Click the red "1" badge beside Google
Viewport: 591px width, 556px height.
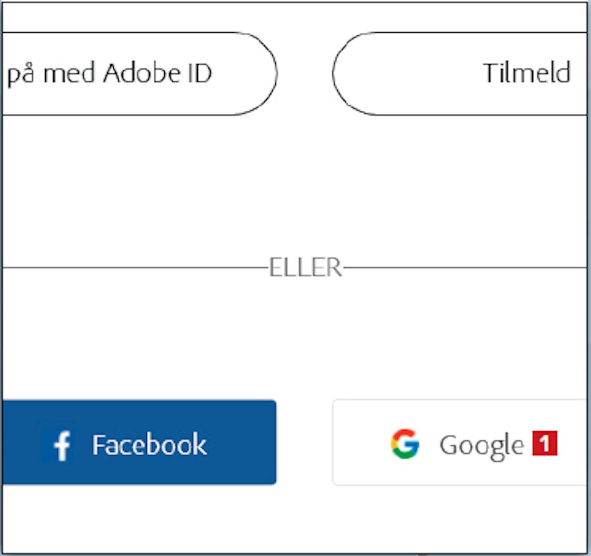point(545,443)
